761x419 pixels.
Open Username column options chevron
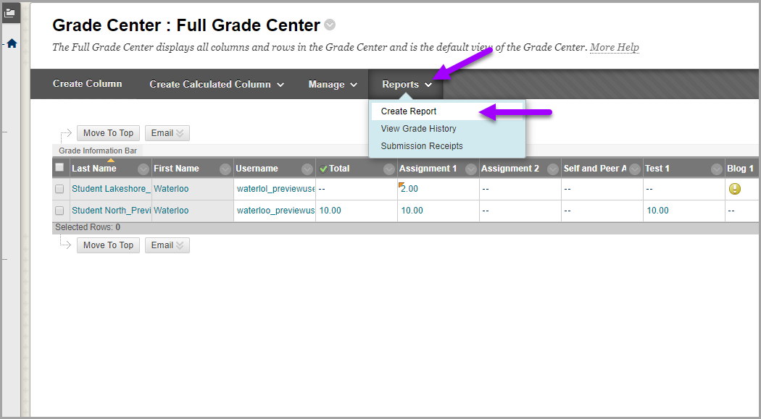(x=307, y=169)
